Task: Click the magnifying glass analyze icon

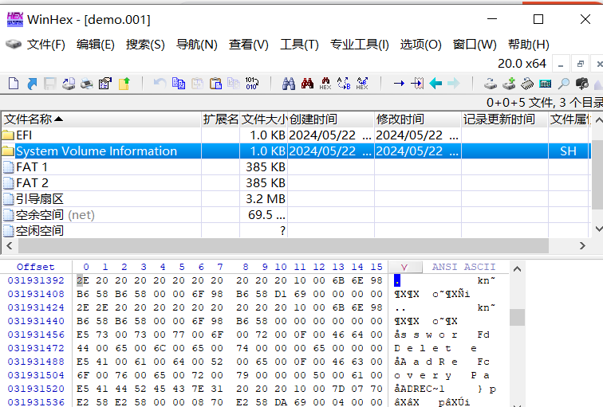Action: point(563,84)
